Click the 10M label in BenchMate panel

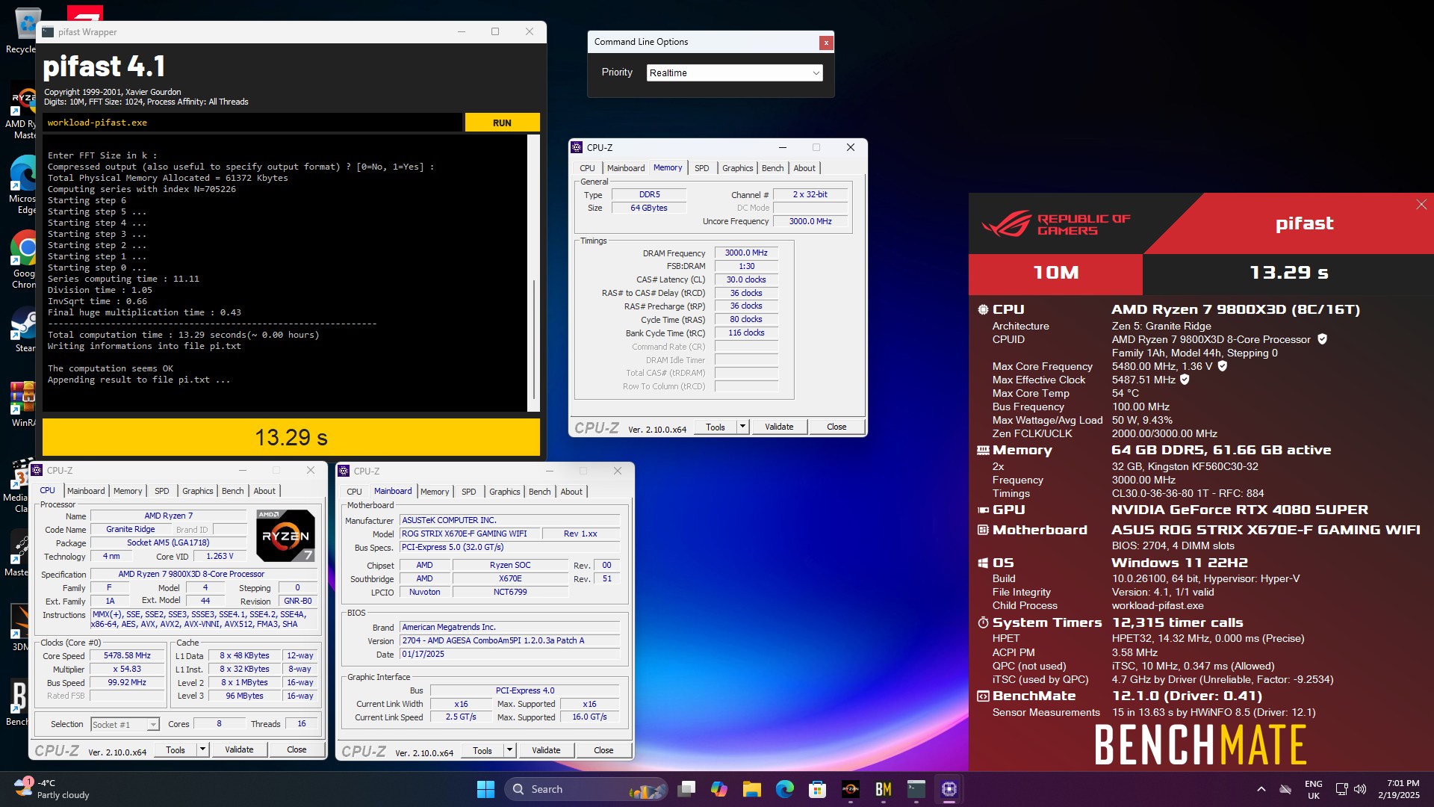(x=1055, y=273)
